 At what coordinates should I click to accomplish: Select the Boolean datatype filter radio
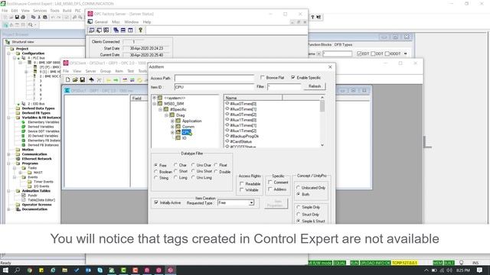pyautogui.click(x=156, y=171)
